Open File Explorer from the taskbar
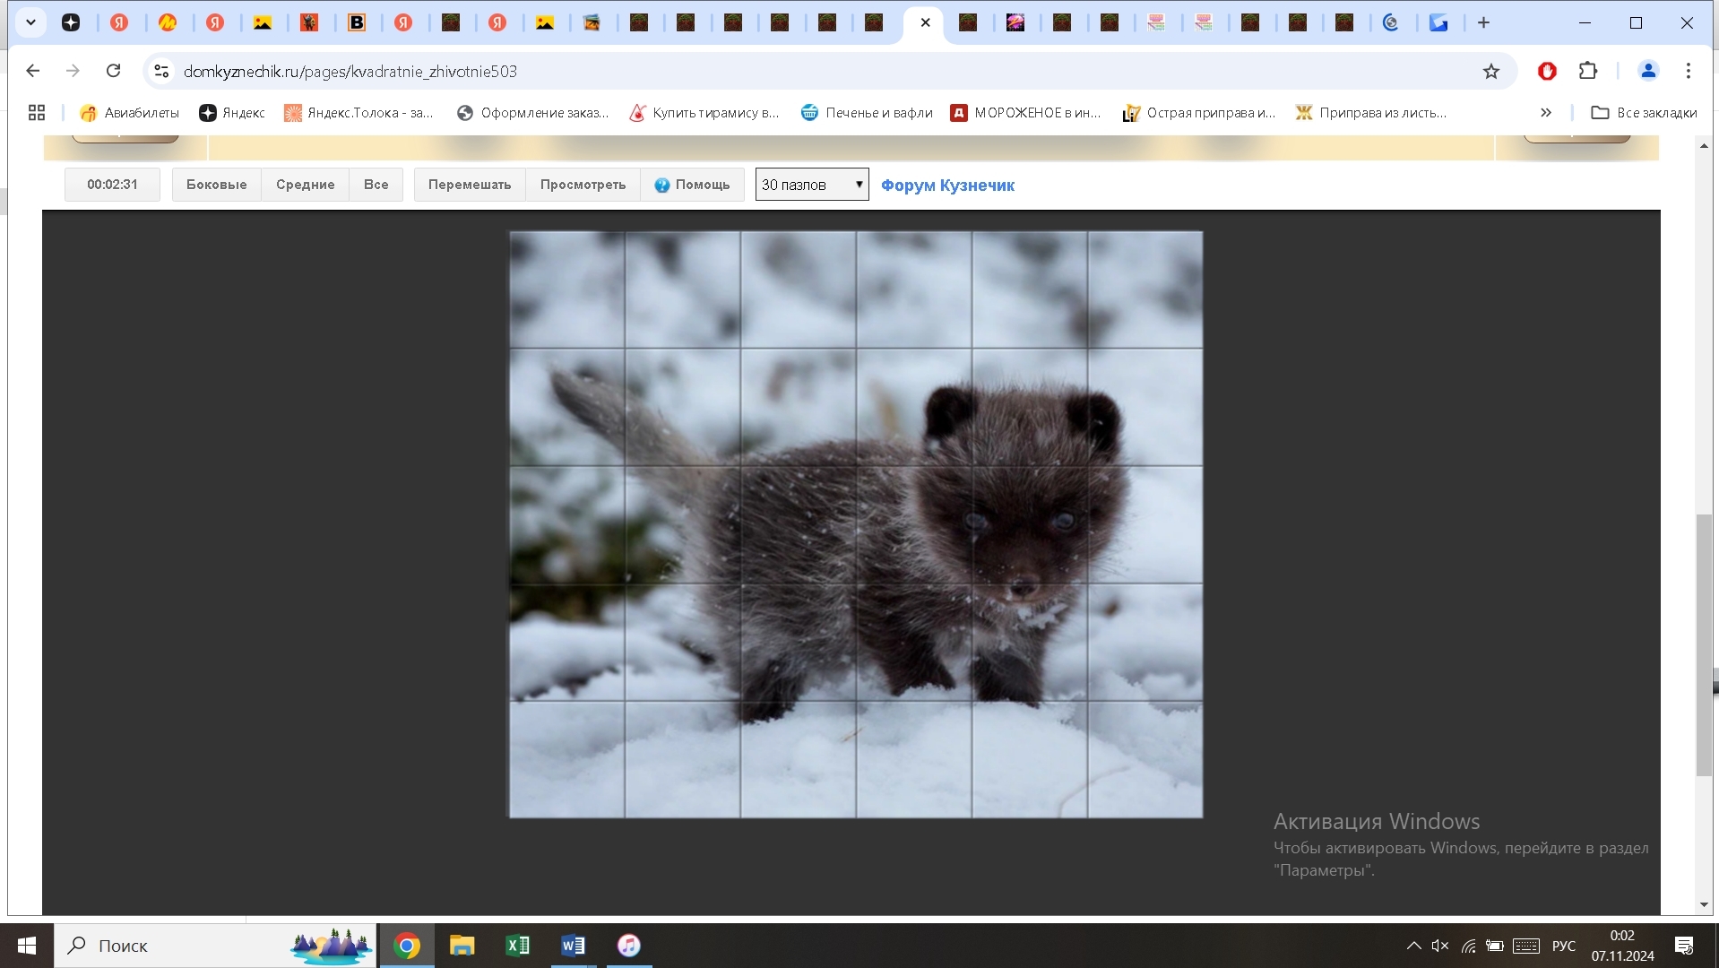The height and width of the screenshot is (968, 1719). coord(462,946)
